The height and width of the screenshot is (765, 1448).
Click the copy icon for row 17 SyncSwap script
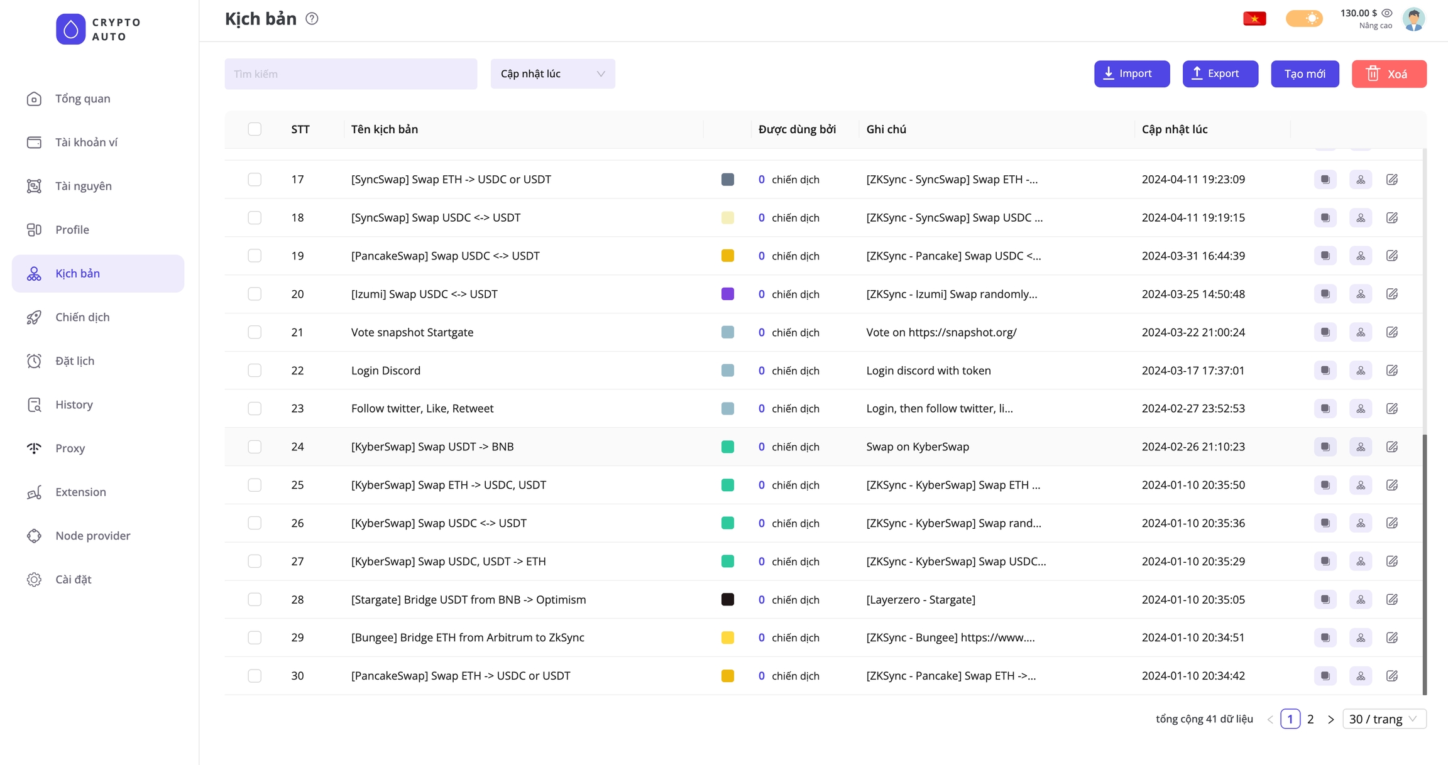pos(1325,180)
